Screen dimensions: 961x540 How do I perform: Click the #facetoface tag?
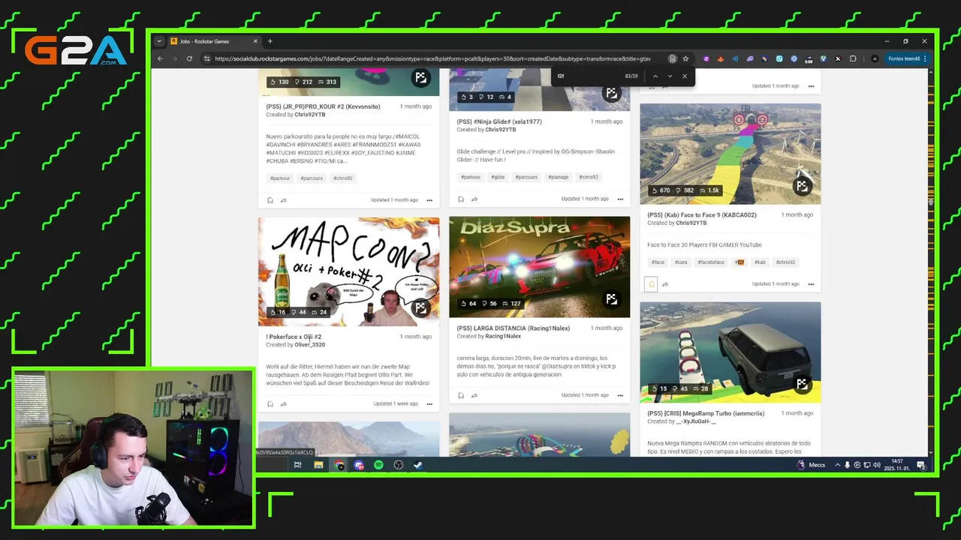(711, 262)
